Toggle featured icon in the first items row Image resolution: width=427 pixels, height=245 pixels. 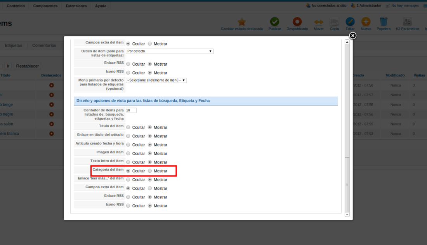(52, 85)
